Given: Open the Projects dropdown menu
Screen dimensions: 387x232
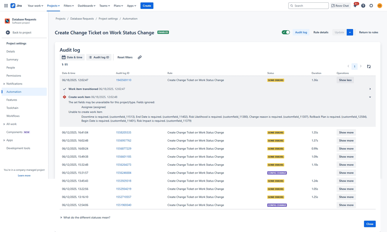Looking at the screenshot, I should pos(53,6).
